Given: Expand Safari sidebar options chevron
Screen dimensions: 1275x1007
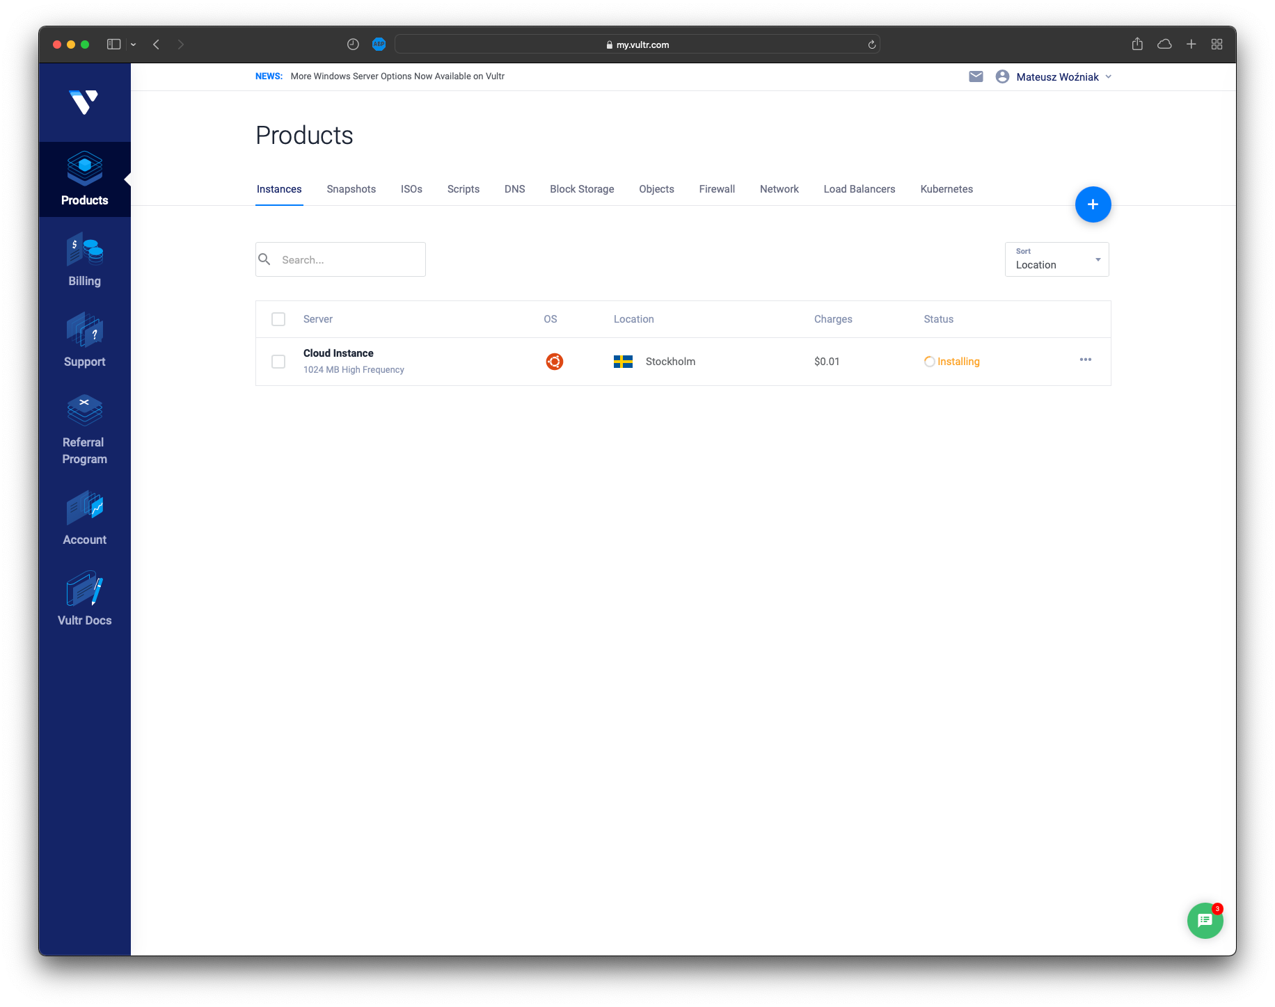Looking at the screenshot, I should tap(133, 45).
